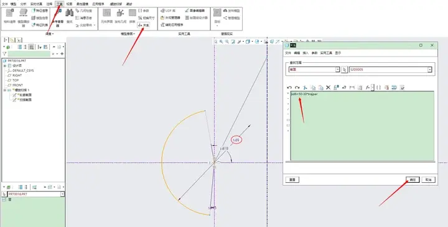448x227 pixels.
Task: Click the Cancel button in Relations dialog
Action: (x=428, y=180)
